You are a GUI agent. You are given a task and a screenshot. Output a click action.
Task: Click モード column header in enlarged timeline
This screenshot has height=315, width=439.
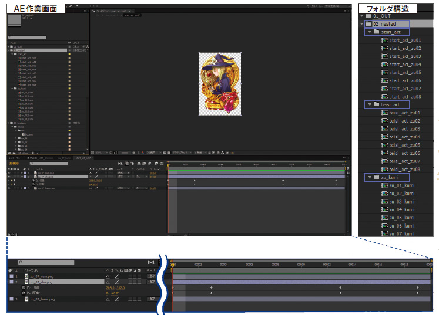pyautogui.click(x=151, y=270)
